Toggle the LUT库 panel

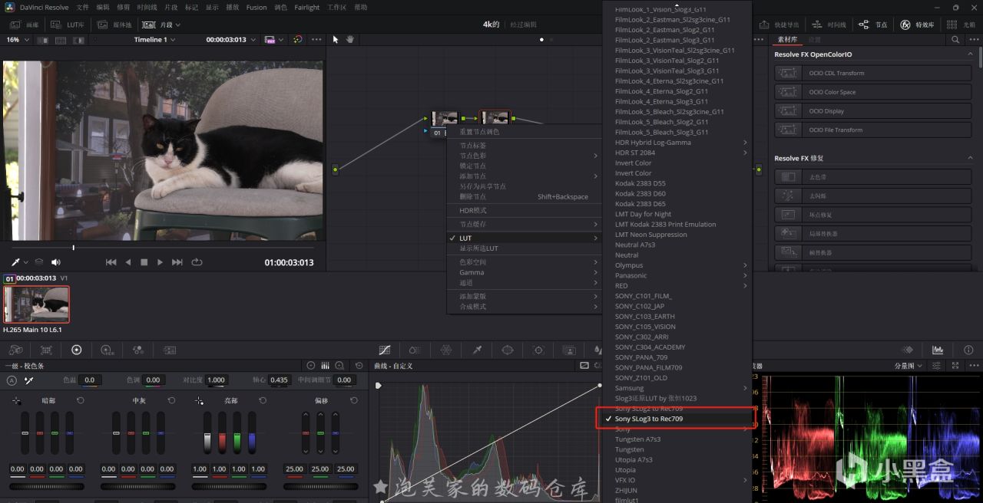pos(68,25)
